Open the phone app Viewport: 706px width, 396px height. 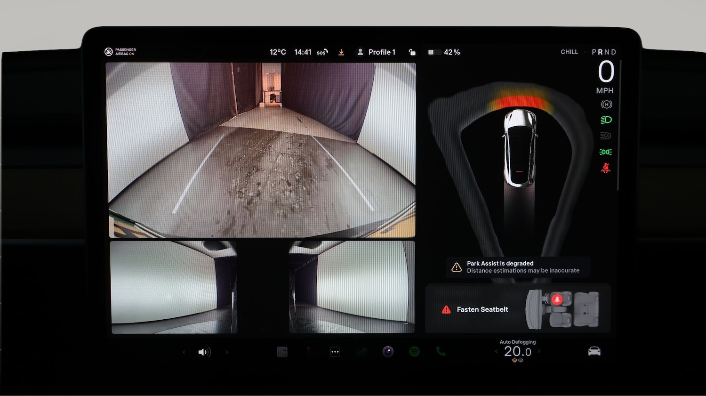coord(441,351)
